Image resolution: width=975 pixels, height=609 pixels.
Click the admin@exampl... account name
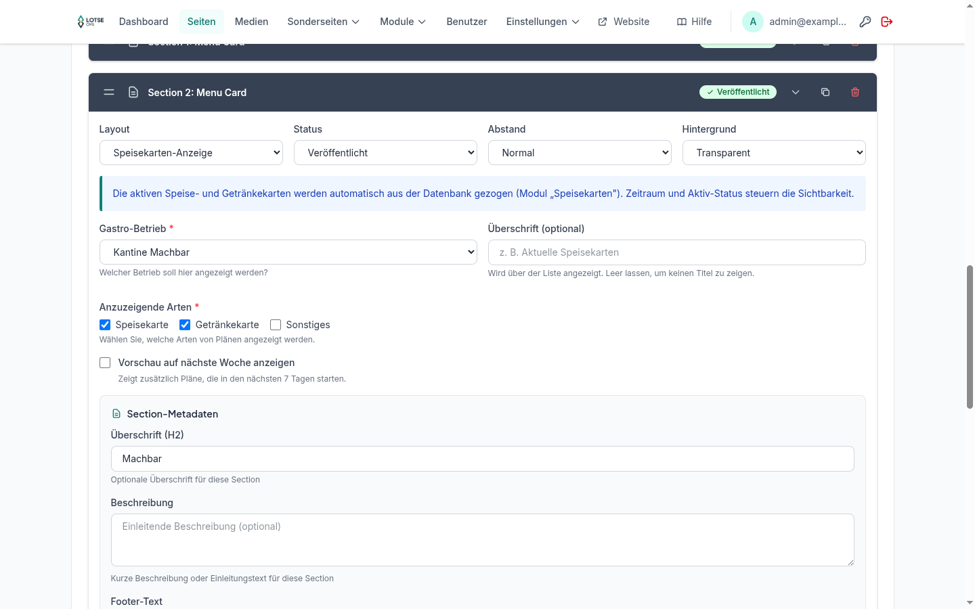click(808, 22)
